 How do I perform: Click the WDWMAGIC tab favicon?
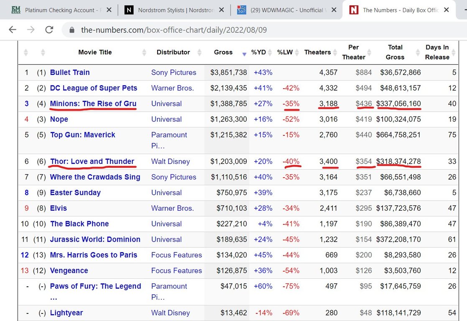pyautogui.click(x=242, y=10)
